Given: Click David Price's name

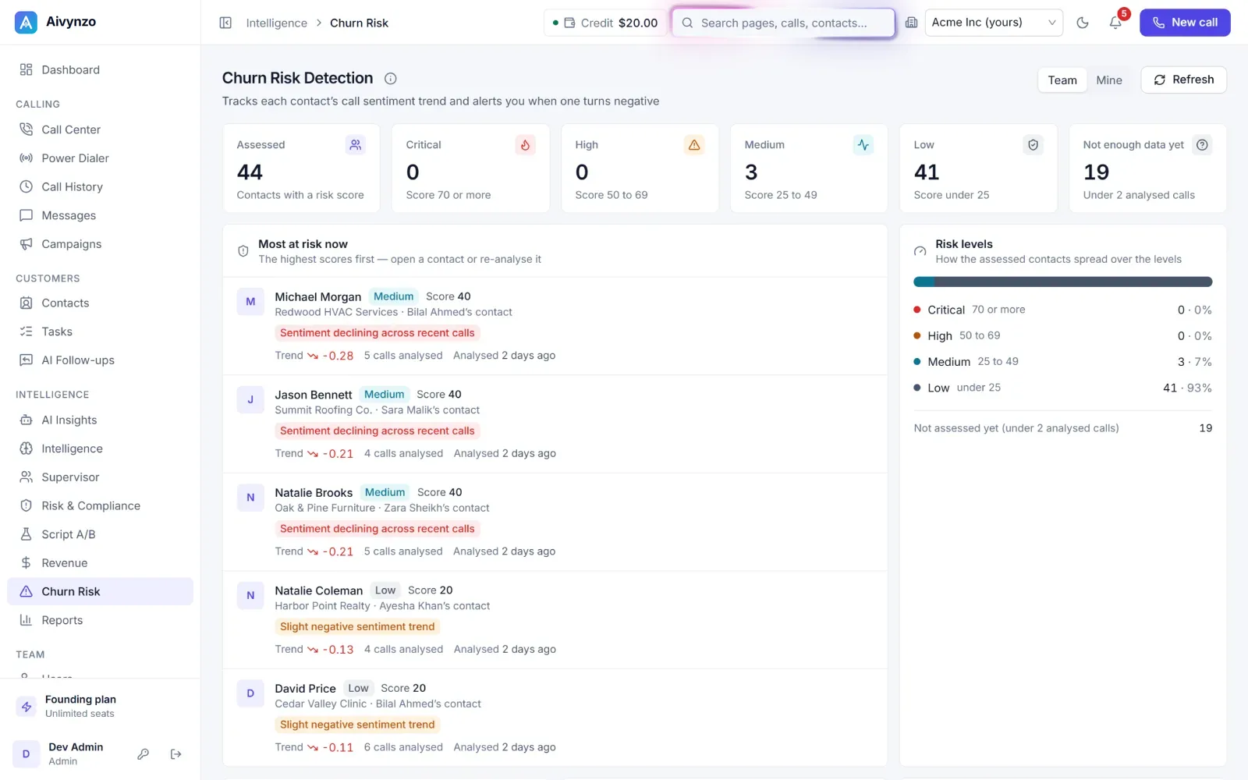Looking at the screenshot, I should click(305, 689).
